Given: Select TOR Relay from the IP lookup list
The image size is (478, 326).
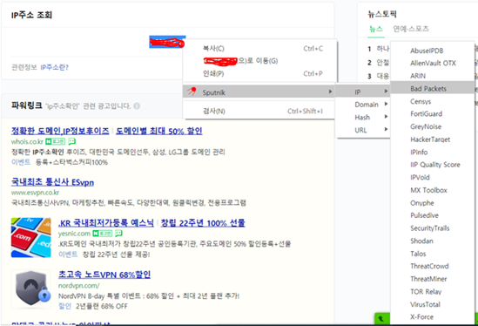Looking at the screenshot, I should click(x=432, y=291).
